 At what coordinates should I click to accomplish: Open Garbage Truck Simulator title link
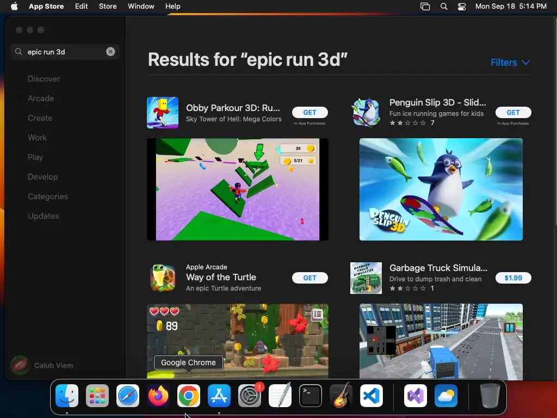(438, 268)
